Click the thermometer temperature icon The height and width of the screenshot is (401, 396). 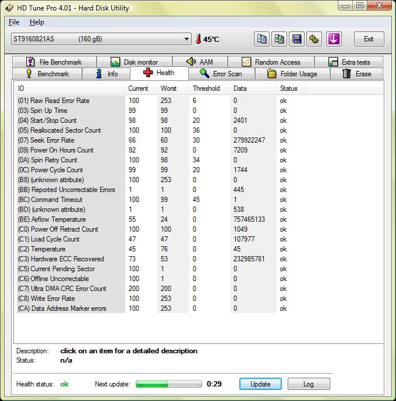(x=198, y=39)
